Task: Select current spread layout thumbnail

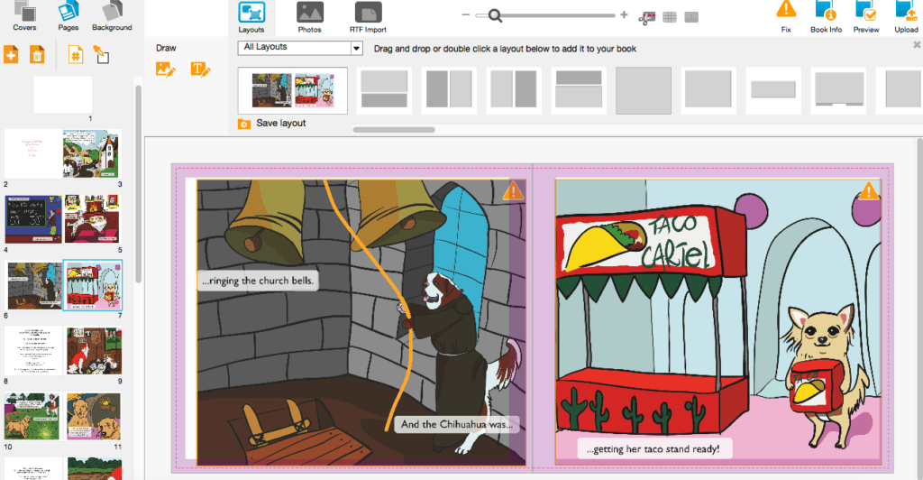Action: 293,91
